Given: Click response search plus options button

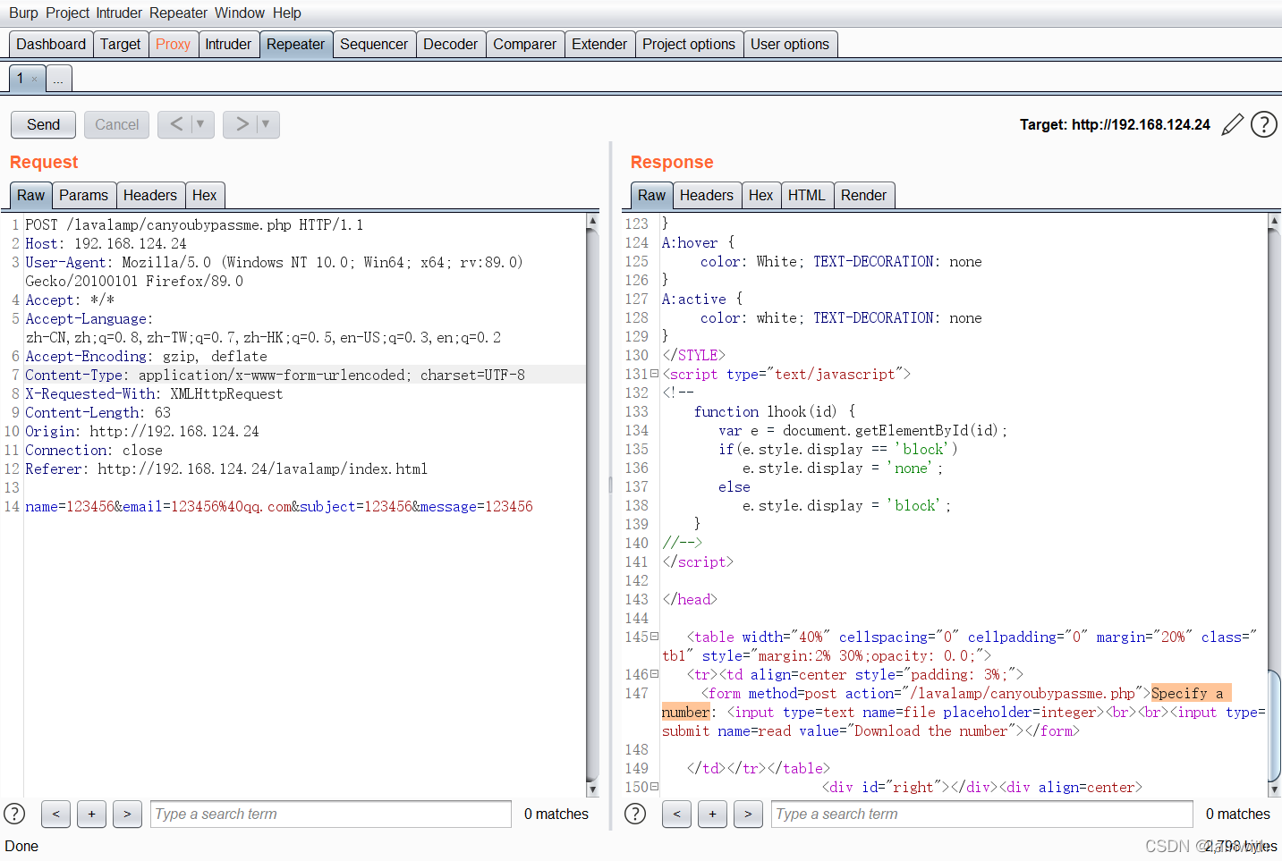Looking at the screenshot, I should pos(712,814).
